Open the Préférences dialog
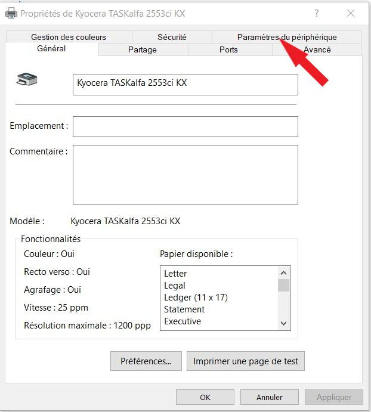This screenshot has width=371, height=412. pyautogui.click(x=146, y=361)
